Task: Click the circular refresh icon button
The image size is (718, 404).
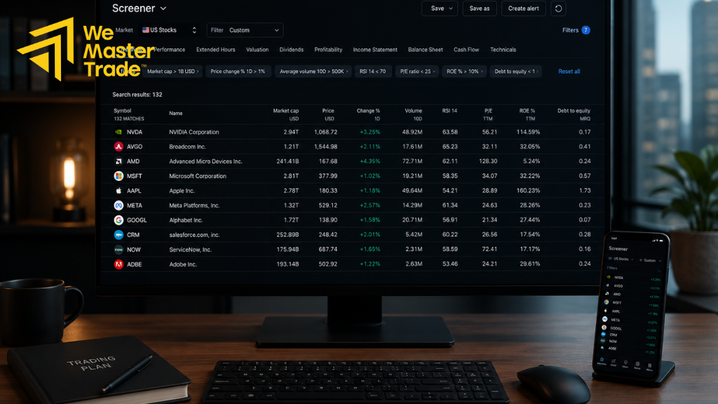Action: point(558,8)
